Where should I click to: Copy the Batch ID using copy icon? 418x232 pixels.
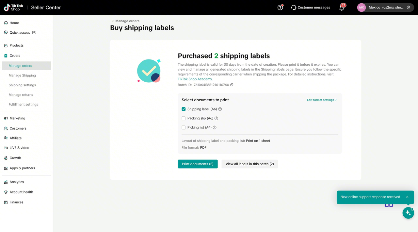pyautogui.click(x=232, y=85)
